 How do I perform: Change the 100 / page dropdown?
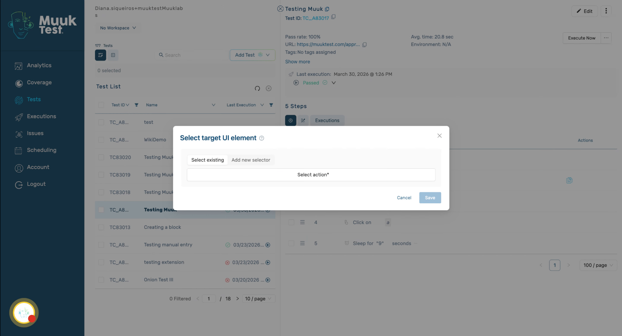pyautogui.click(x=598, y=265)
